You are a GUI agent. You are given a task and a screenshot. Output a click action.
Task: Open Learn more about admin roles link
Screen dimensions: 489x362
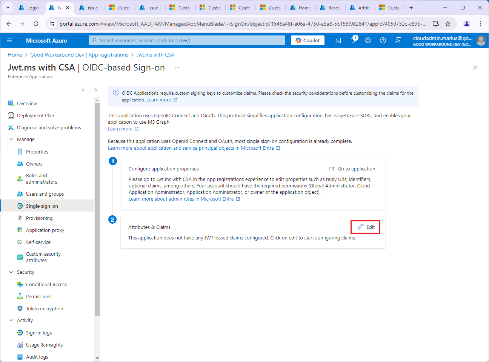coord(181,199)
